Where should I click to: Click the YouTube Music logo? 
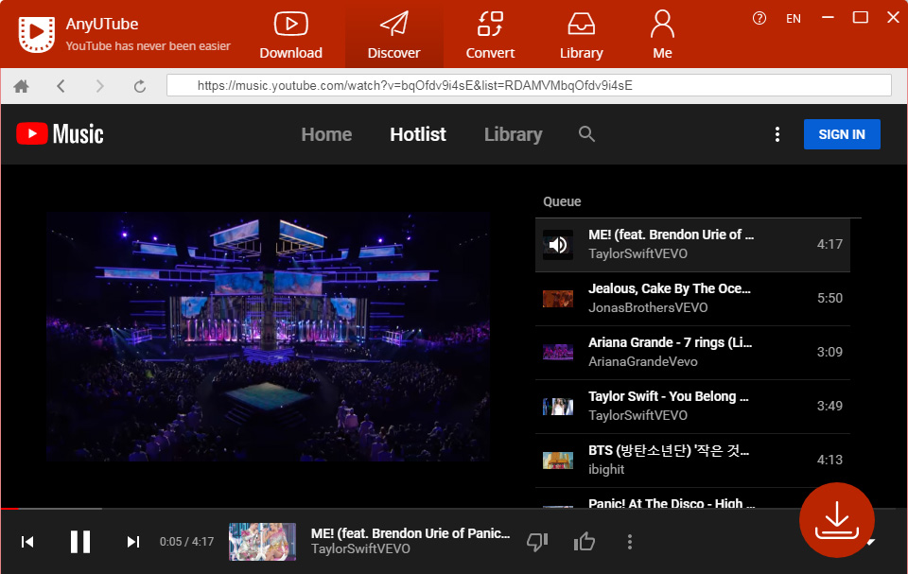click(x=61, y=133)
